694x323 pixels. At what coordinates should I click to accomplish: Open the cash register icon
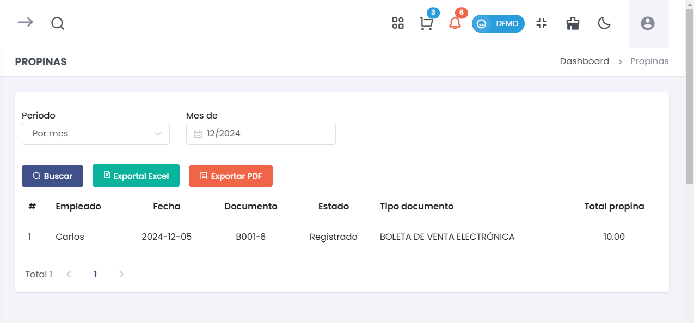point(573,23)
